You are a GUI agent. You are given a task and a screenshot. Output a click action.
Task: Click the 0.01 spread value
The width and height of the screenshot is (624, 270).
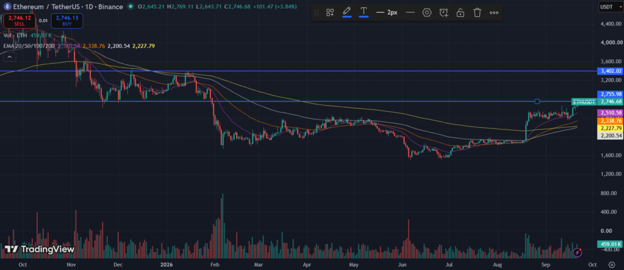[43, 21]
